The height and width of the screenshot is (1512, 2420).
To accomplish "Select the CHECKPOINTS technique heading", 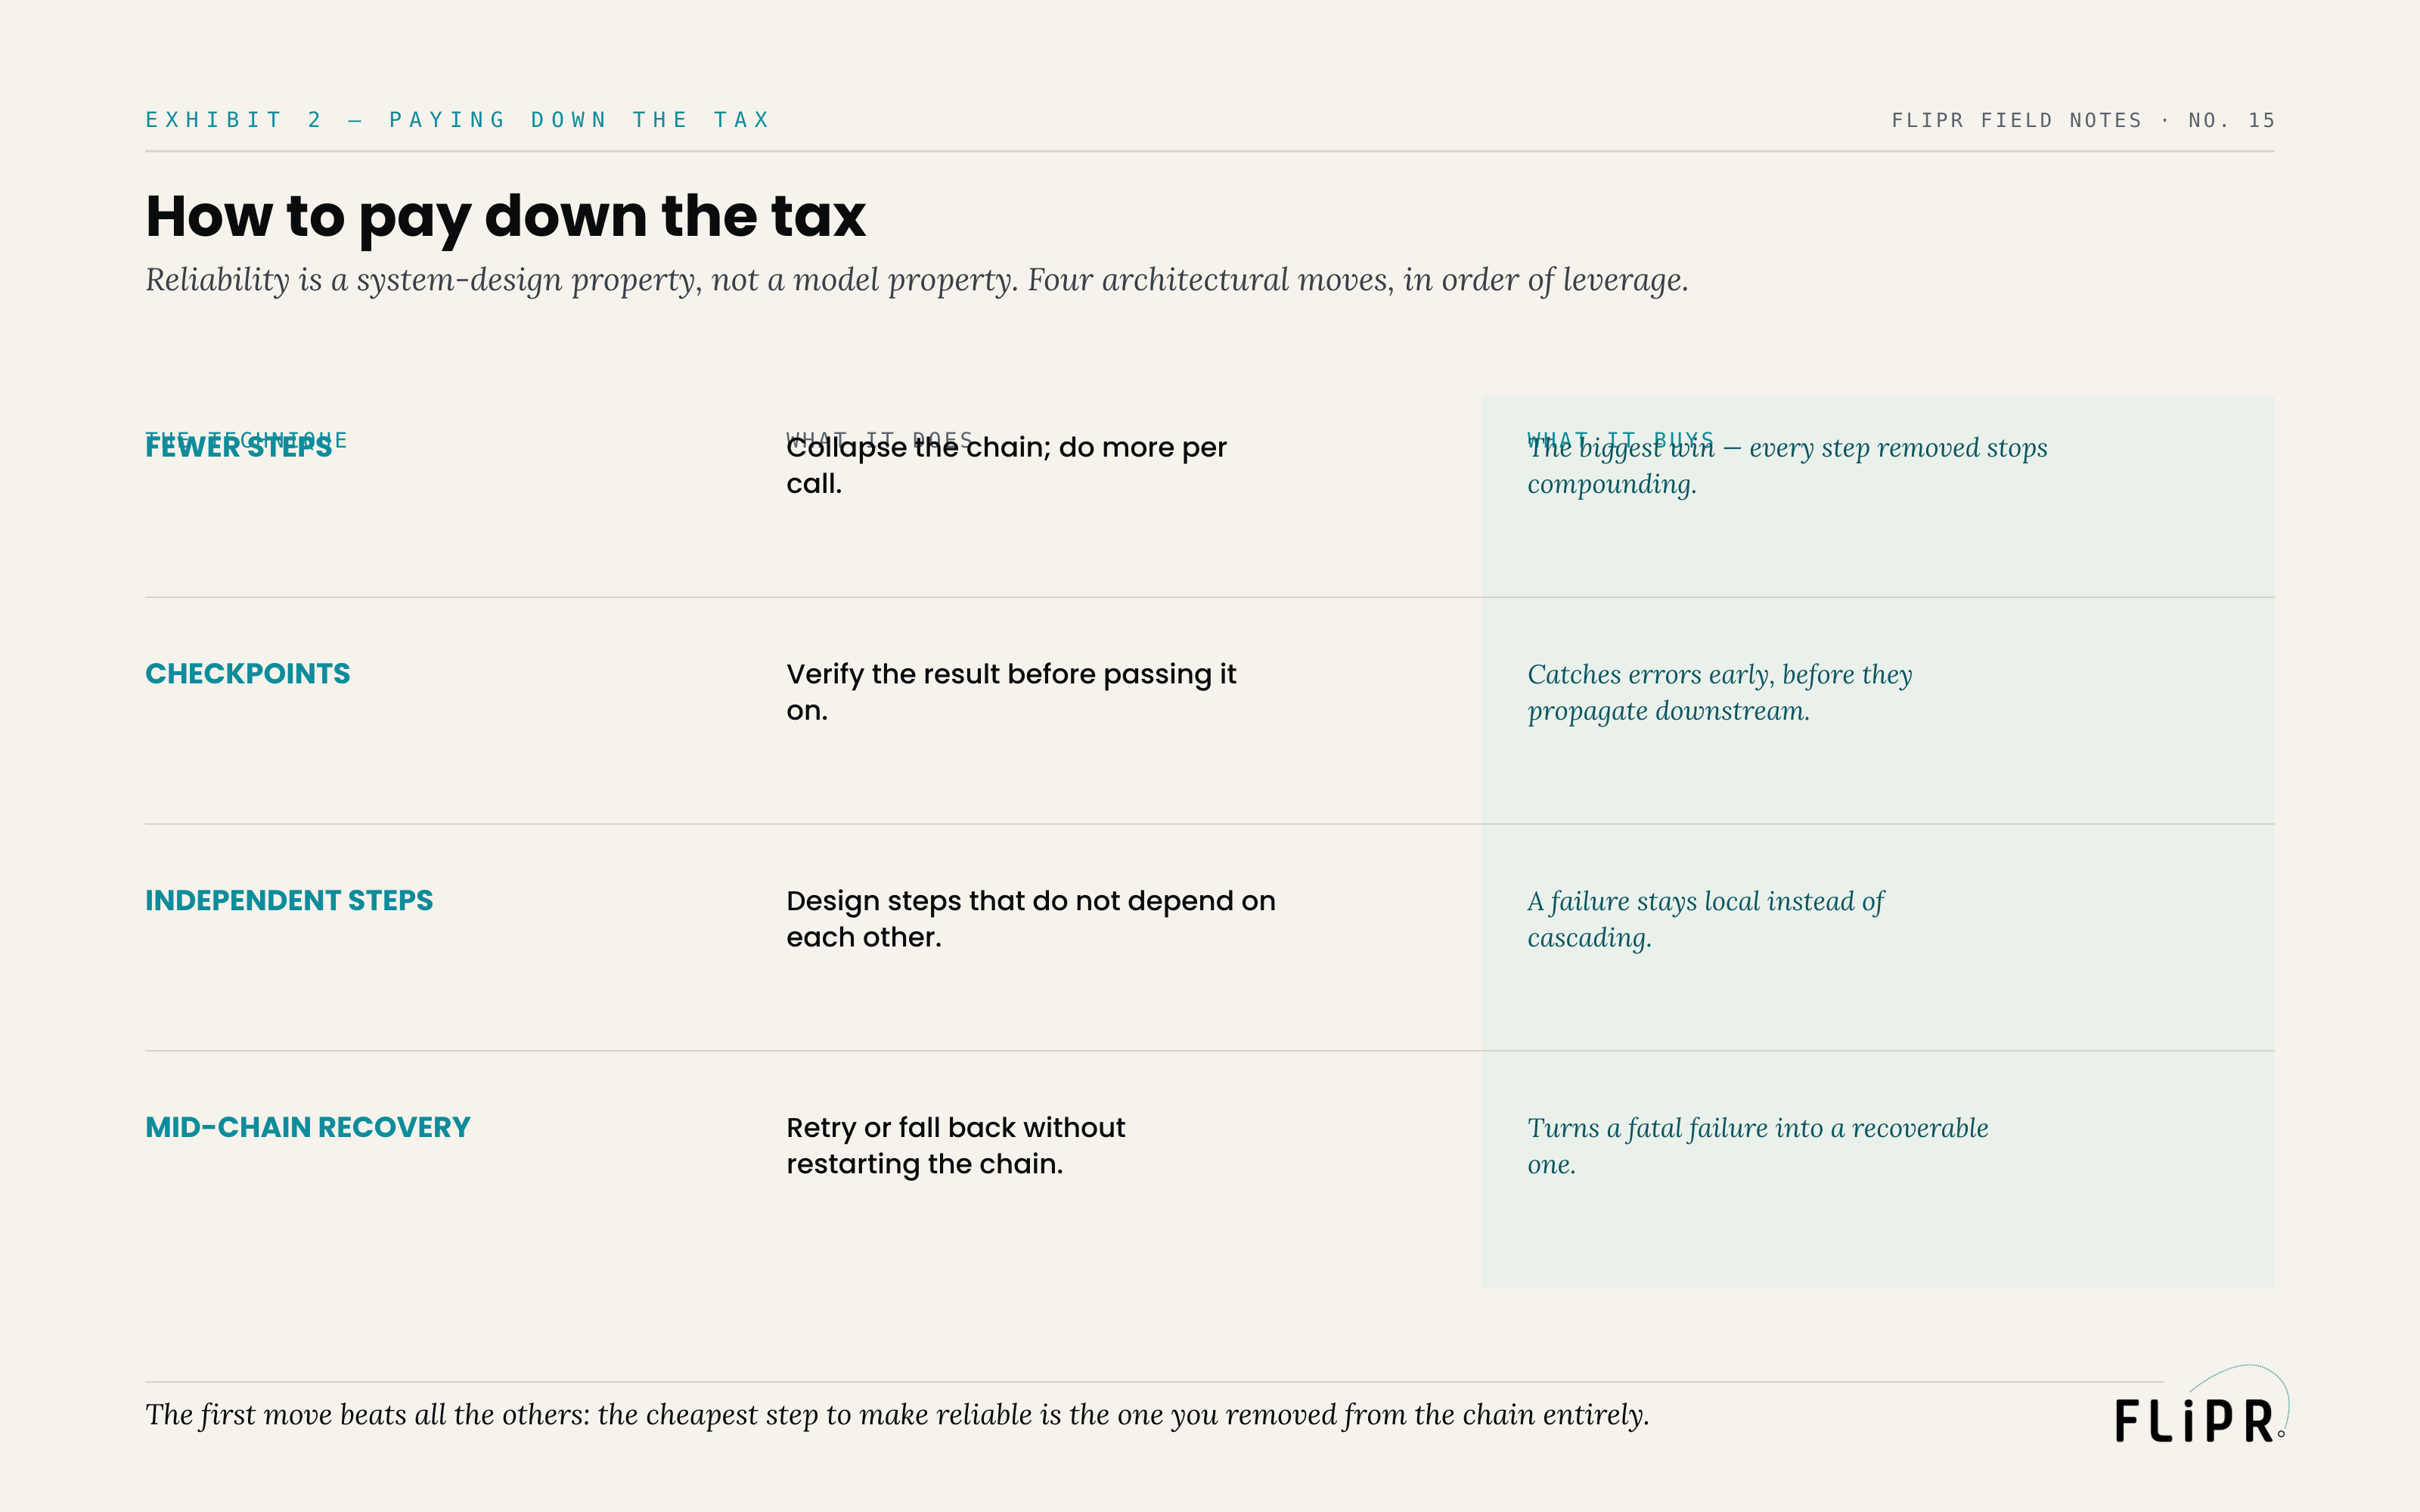I will [x=248, y=674].
